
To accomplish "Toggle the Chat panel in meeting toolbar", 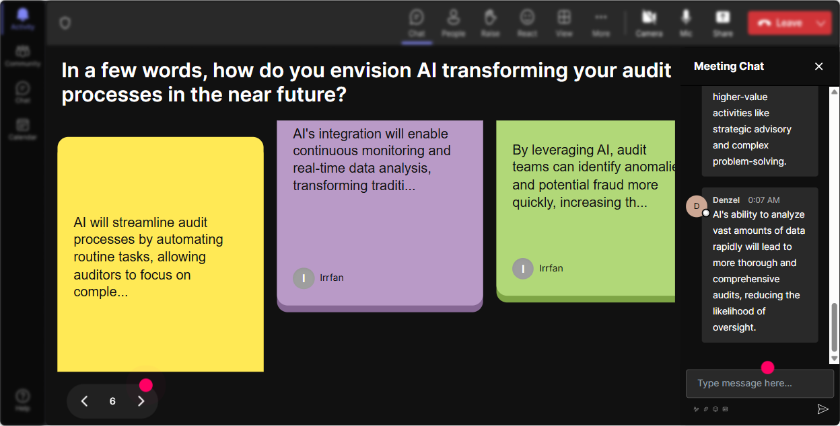I will (x=417, y=23).
